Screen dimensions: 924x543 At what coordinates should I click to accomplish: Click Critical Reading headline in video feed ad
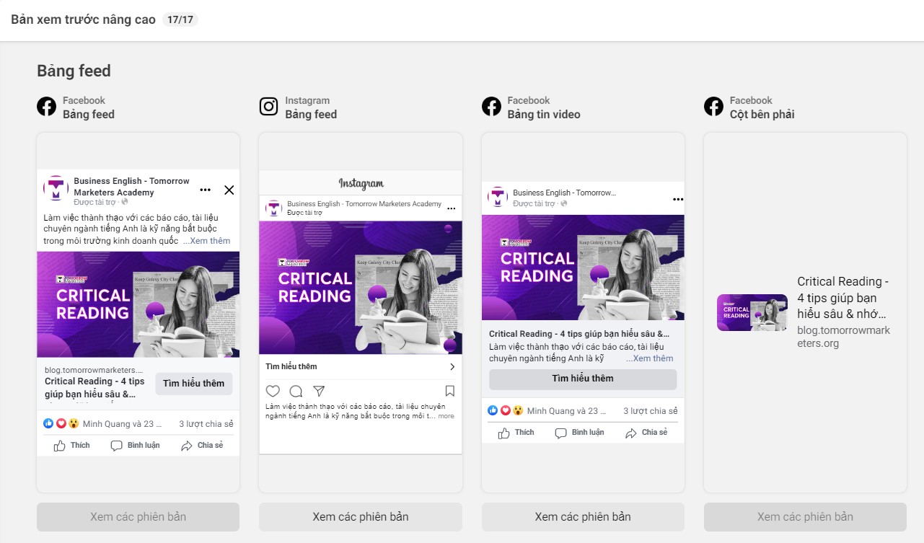pyautogui.click(x=579, y=334)
